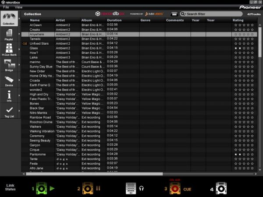Click the CUE marker on Unfixed Stars row

[x=25, y=43]
